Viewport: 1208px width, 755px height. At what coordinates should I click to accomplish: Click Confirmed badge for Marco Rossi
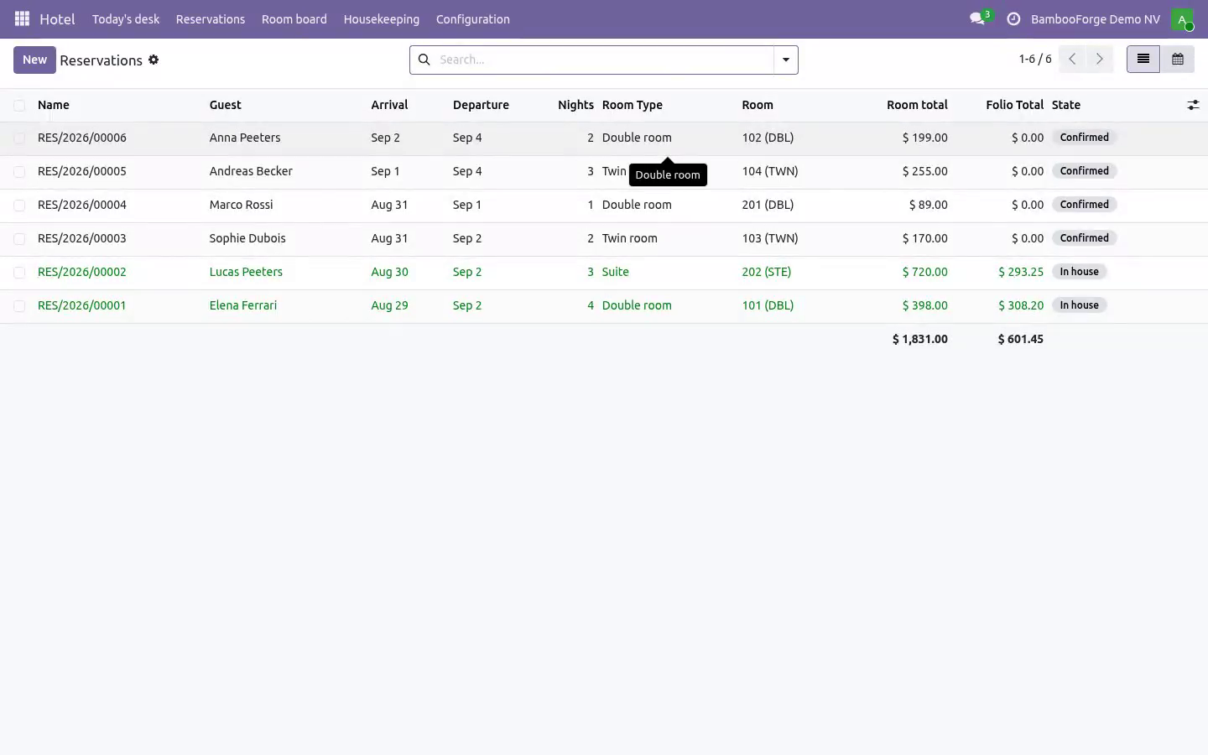(1084, 205)
